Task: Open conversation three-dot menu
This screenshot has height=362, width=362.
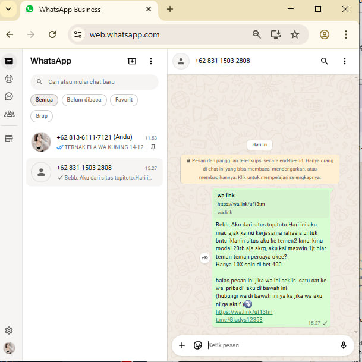Action: tap(344, 61)
